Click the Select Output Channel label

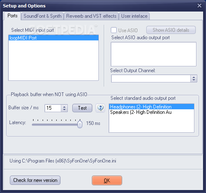[133, 71]
